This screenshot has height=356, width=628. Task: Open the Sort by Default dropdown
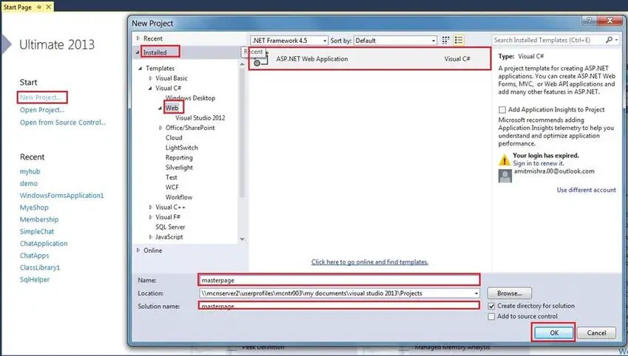[433, 41]
